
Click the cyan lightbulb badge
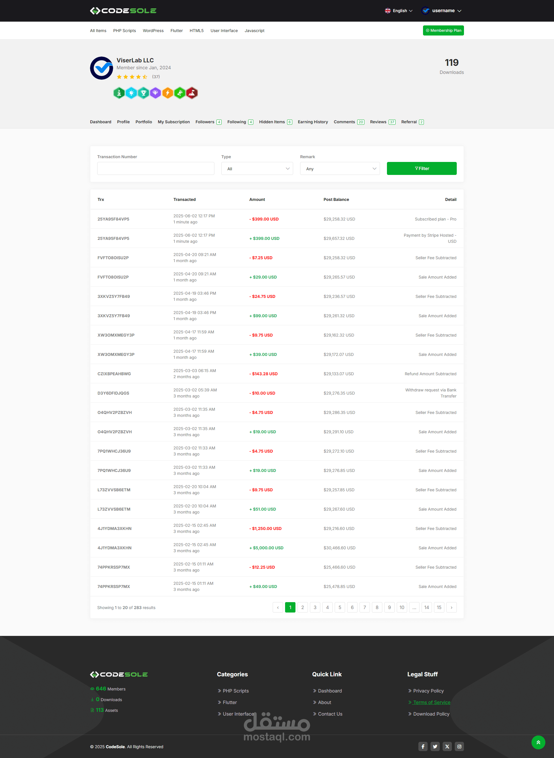coord(131,93)
